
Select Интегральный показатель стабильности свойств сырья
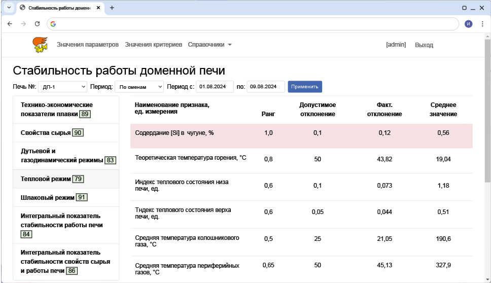click(66, 262)
